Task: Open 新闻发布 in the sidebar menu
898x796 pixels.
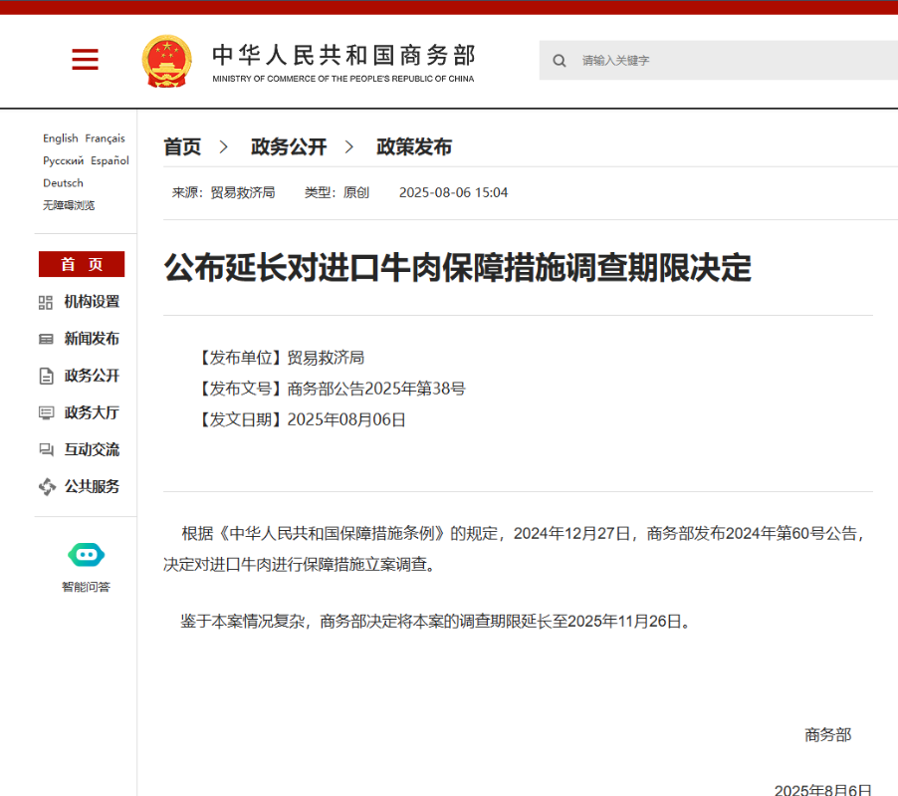Action: (92, 339)
